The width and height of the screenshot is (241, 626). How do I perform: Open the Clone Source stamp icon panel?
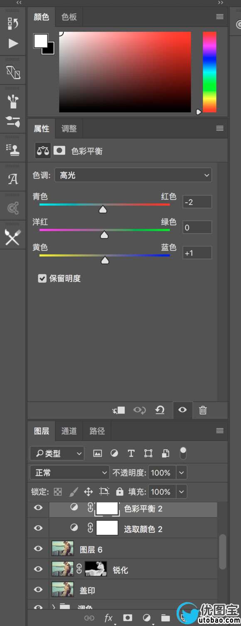(13, 150)
